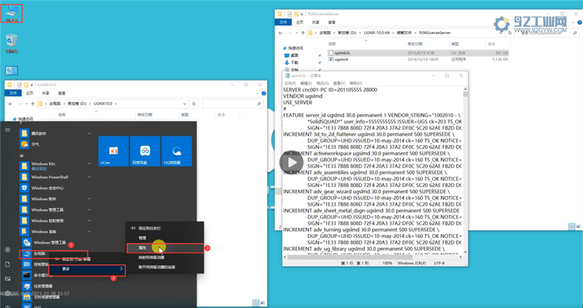
Task: Choose 管理 in the context submenu
Action: coord(165,238)
